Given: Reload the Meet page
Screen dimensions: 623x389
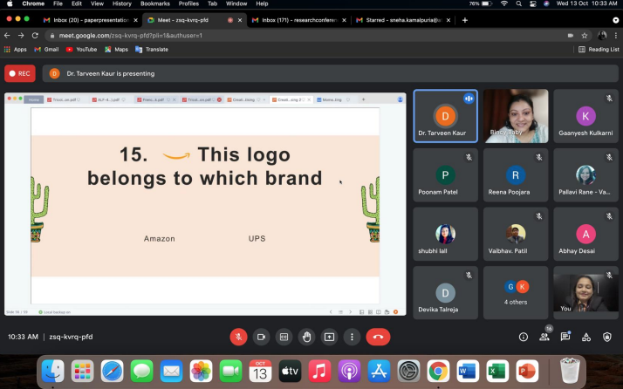Looking at the screenshot, I should coord(35,36).
